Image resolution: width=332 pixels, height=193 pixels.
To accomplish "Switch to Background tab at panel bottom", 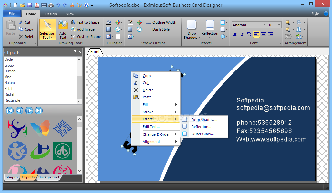I will [49, 177].
